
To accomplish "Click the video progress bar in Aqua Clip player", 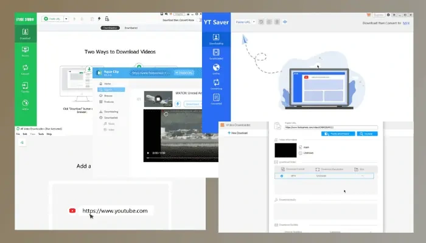I will 183,157.
